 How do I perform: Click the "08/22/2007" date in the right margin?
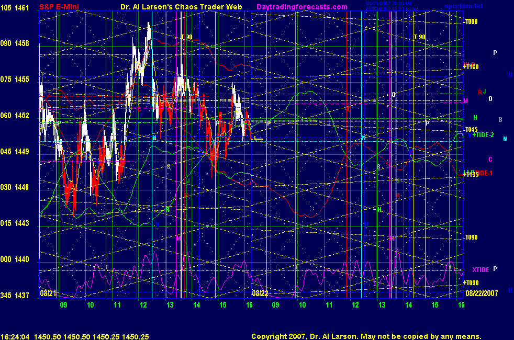(482, 293)
